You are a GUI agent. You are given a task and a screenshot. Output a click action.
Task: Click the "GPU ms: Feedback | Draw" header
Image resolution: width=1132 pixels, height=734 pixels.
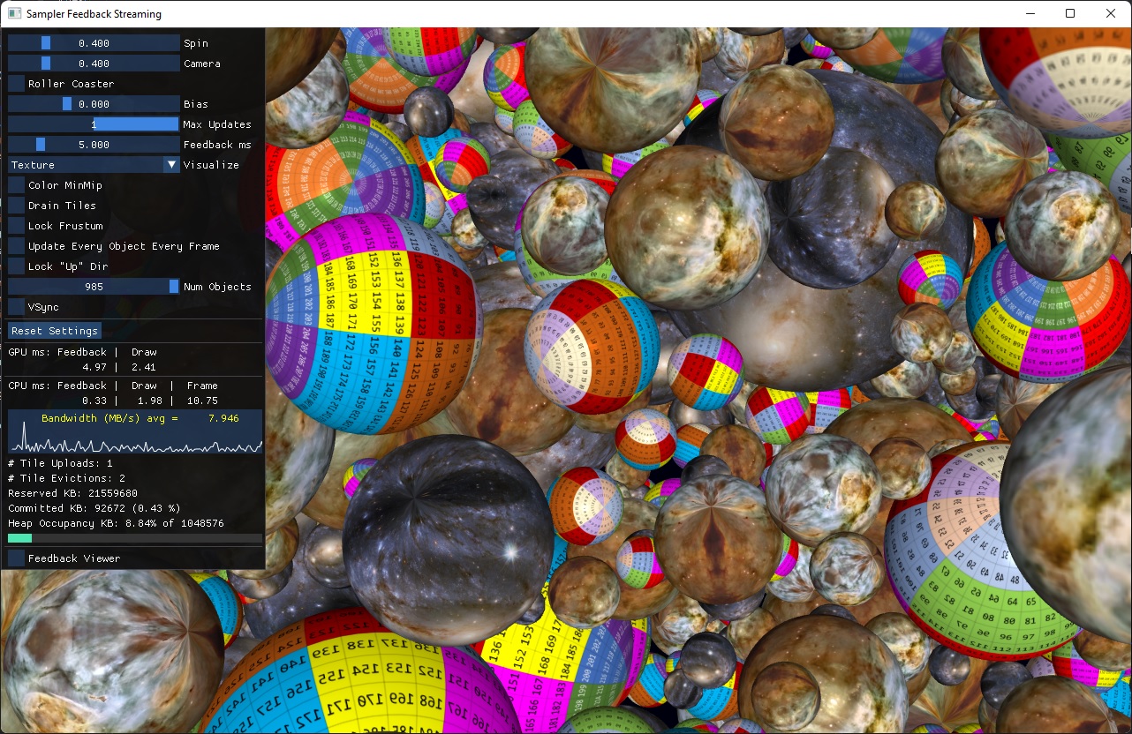(x=82, y=352)
